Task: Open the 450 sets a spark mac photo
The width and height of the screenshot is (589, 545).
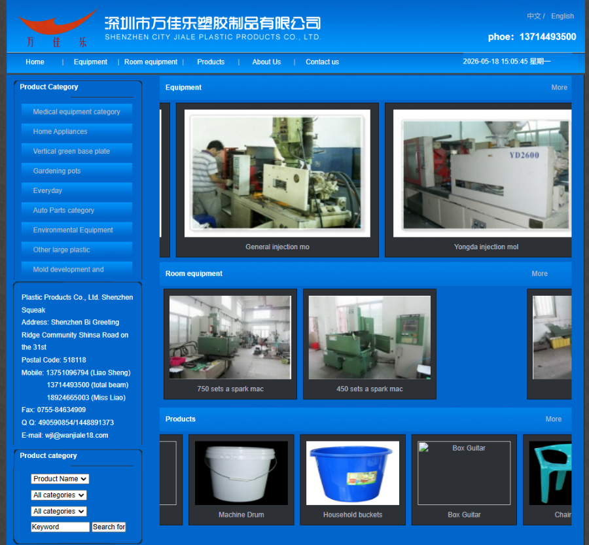Action: pos(370,338)
